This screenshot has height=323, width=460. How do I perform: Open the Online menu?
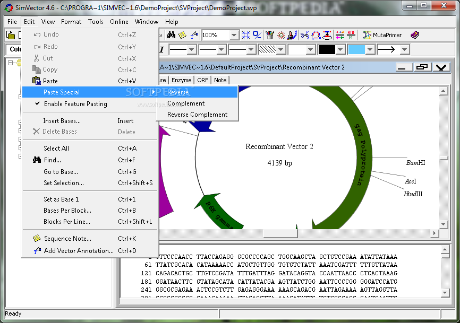[119, 22]
